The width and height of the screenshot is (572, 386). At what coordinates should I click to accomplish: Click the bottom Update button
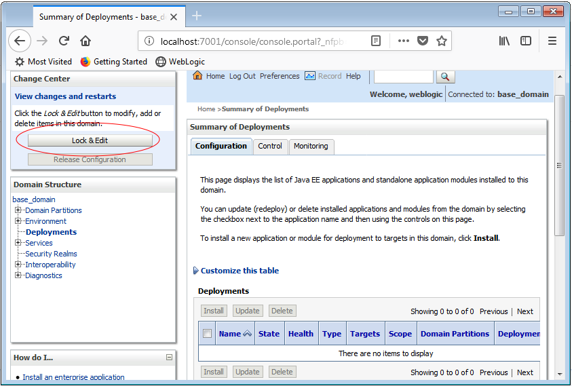point(248,372)
